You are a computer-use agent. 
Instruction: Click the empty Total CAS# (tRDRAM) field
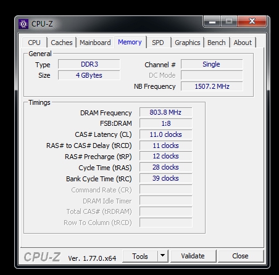tap(166, 211)
